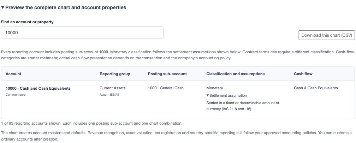Click the Posting sub-account column header
The width and height of the screenshot is (356, 143).
(167, 74)
